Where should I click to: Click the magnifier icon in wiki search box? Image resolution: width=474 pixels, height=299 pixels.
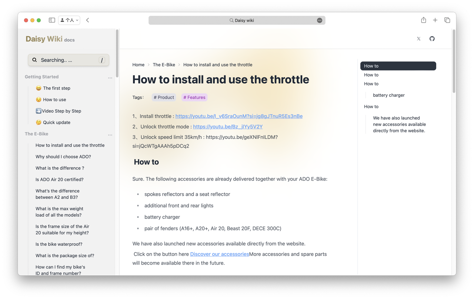pos(34,60)
